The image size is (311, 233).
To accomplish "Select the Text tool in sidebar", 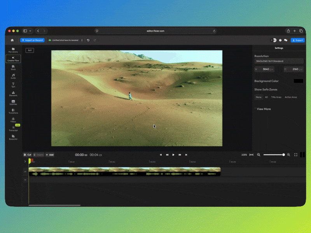I will [13, 85].
